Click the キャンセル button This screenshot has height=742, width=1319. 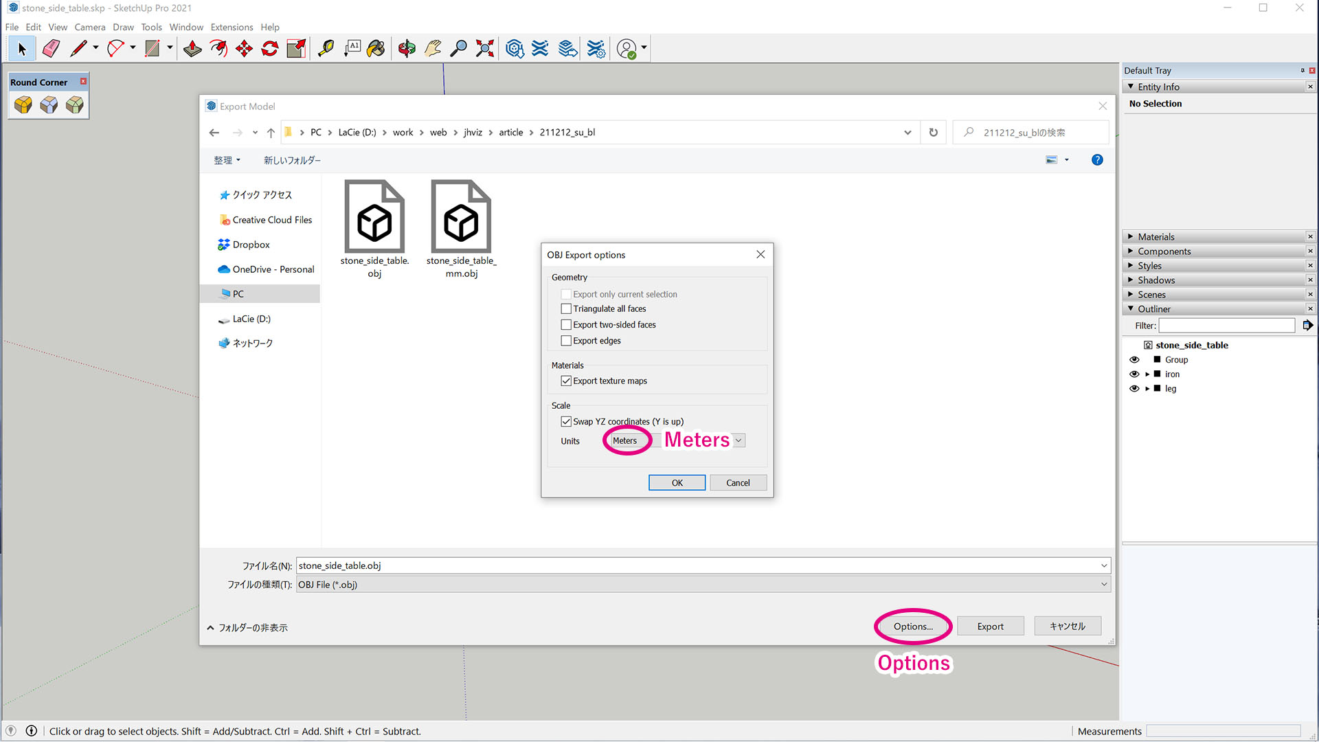point(1068,627)
